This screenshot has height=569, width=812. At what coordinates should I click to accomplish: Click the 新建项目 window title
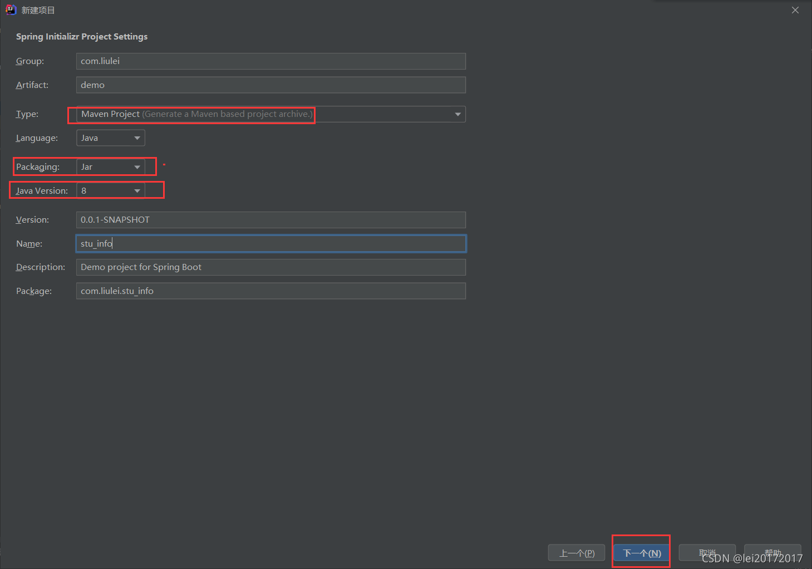pos(38,10)
